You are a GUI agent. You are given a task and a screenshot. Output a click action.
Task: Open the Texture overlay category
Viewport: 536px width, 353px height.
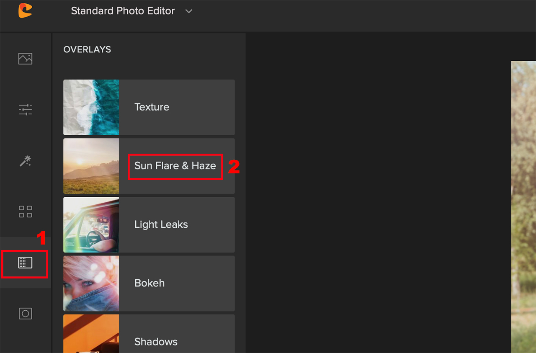click(149, 107)
